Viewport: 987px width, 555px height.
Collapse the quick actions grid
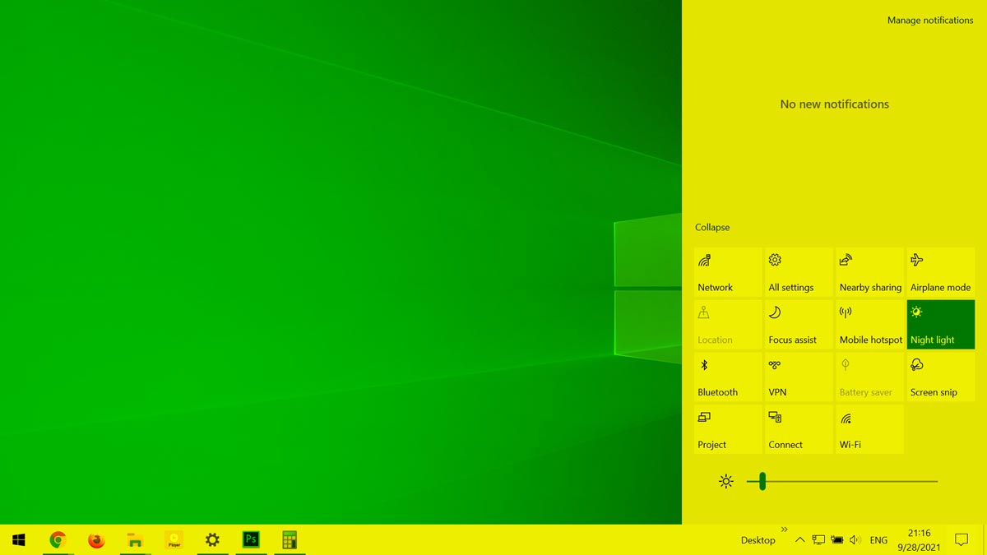click(712, 228)
